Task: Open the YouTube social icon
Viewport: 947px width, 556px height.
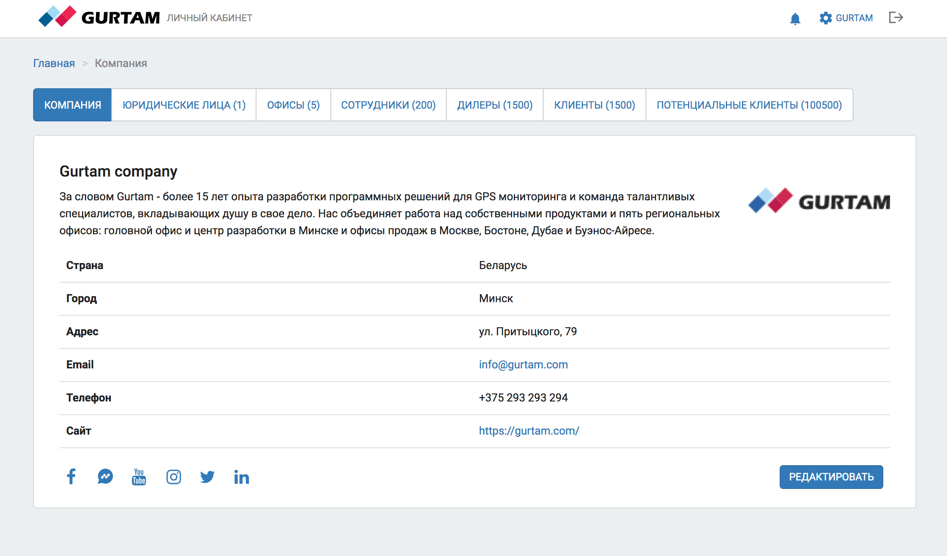Action: coord(139,477)
